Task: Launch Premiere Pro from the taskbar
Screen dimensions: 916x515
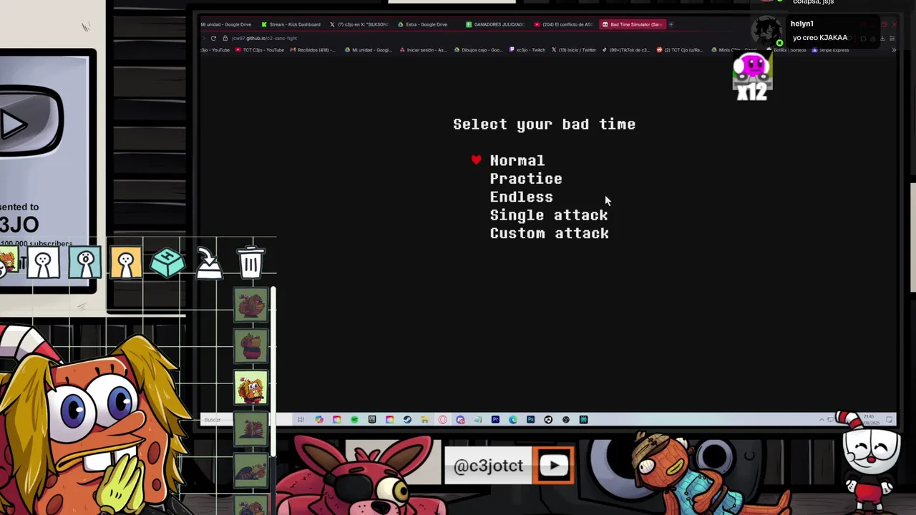Action: click(495, 420)
